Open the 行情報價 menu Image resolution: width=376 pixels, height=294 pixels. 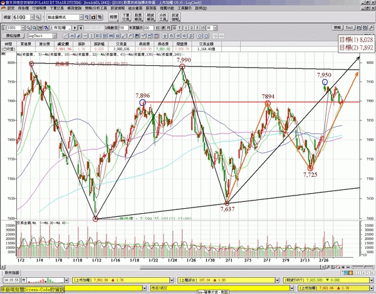coord(39,8)
